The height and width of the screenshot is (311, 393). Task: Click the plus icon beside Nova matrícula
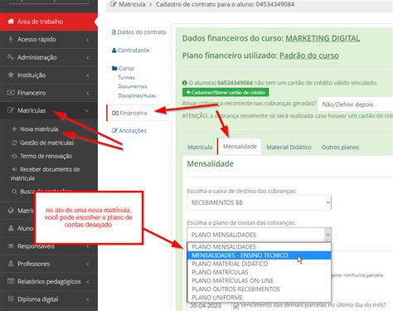(14, 129)
